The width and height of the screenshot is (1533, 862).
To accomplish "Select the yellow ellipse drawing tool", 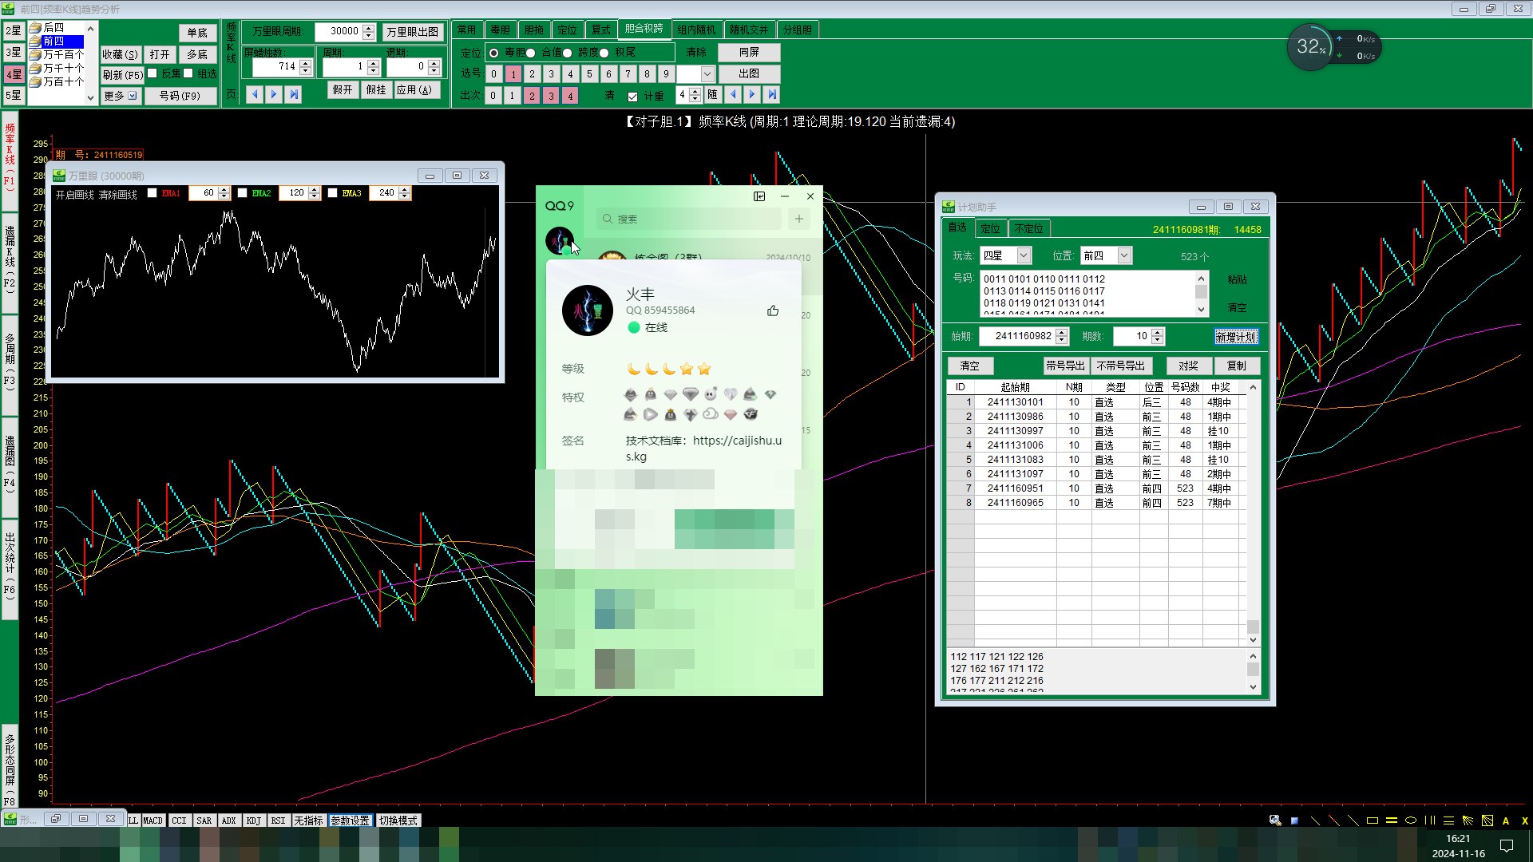I will click(1411, 820).
